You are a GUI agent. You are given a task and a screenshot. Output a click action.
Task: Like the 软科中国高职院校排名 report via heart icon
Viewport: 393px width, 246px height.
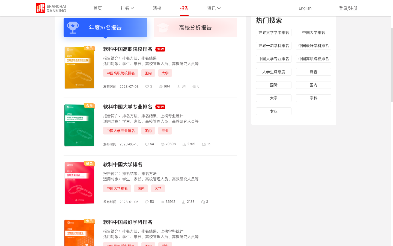click(x=147, y=86)
